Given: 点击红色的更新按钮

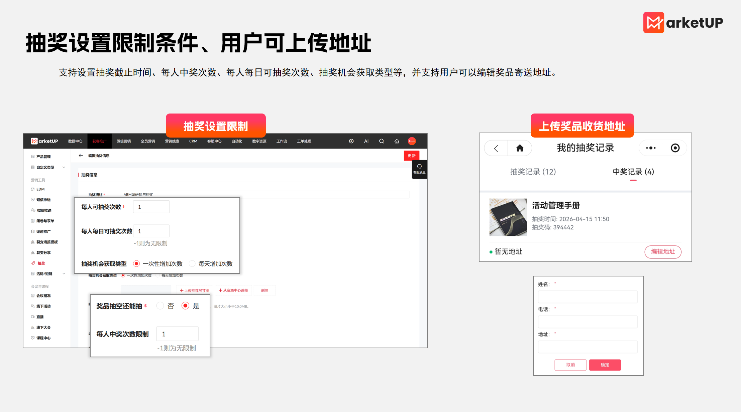Looking at the screenshot, I should [411, 155].
